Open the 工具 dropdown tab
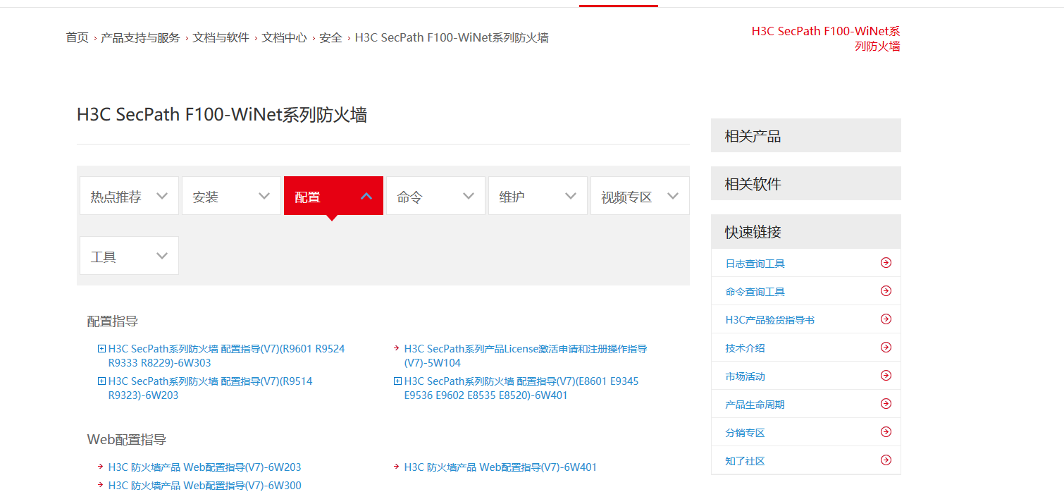Viewport: 1064px width, 504px height. [x=129, y=256]
